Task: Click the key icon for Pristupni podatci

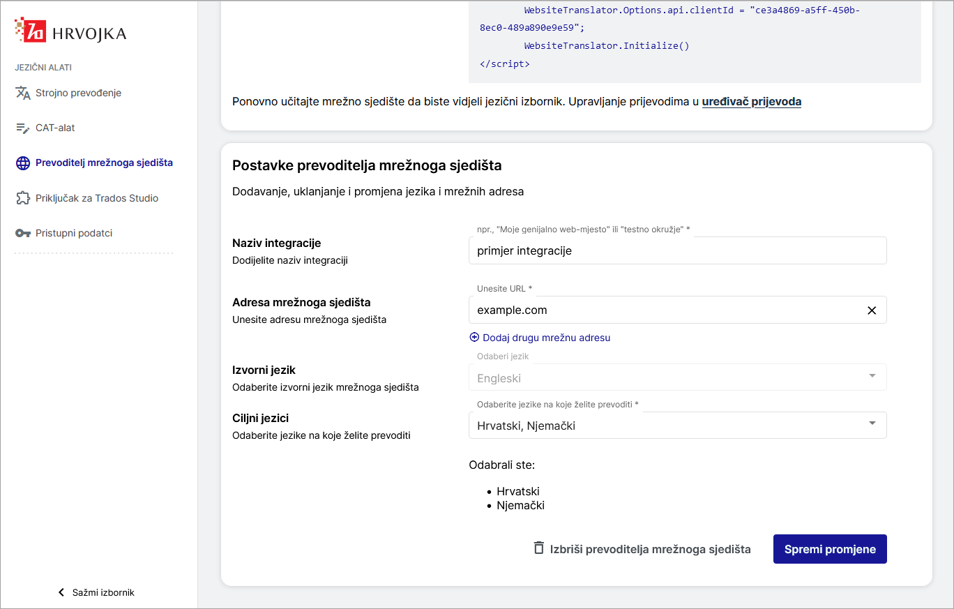Action: [x=23, y=233]
